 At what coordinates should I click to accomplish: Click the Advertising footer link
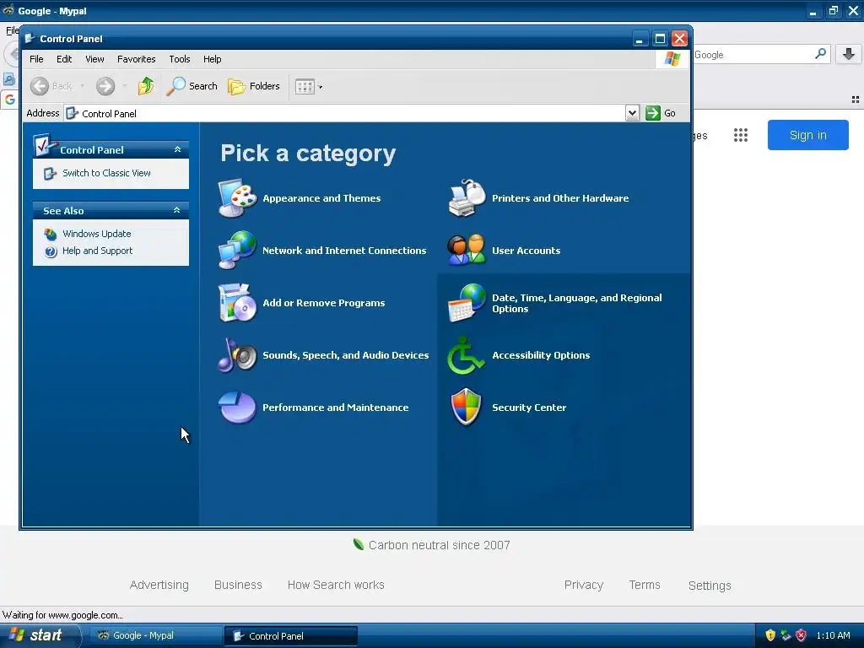[159, 585]
